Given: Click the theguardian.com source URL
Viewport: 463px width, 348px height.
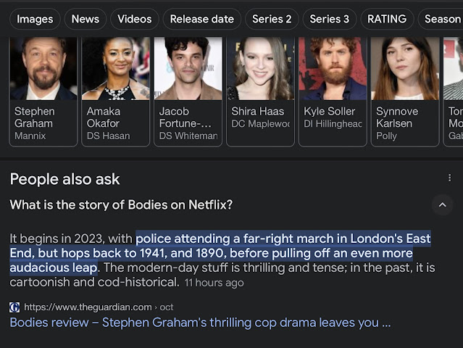Looking at the screenshot, I should (88, 307).
